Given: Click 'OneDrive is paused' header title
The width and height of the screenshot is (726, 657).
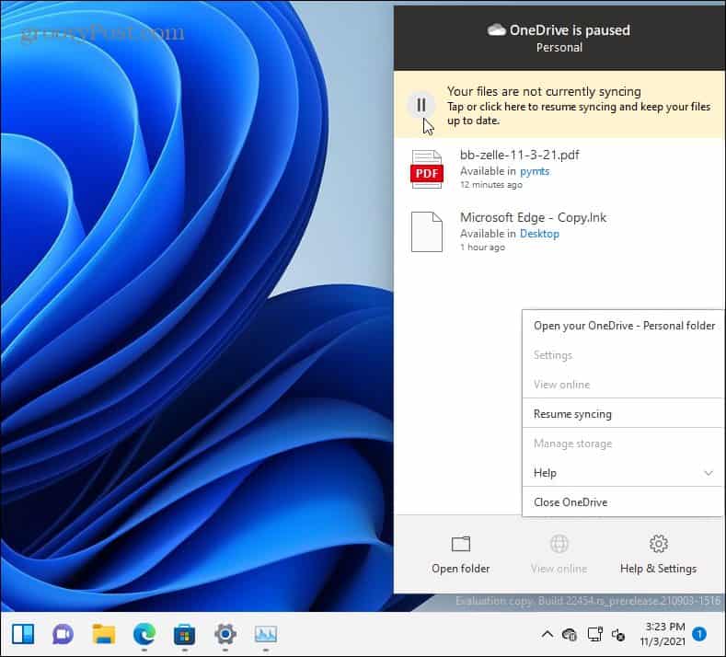Looking at the screenshot, I should click(x=570, y=30).
